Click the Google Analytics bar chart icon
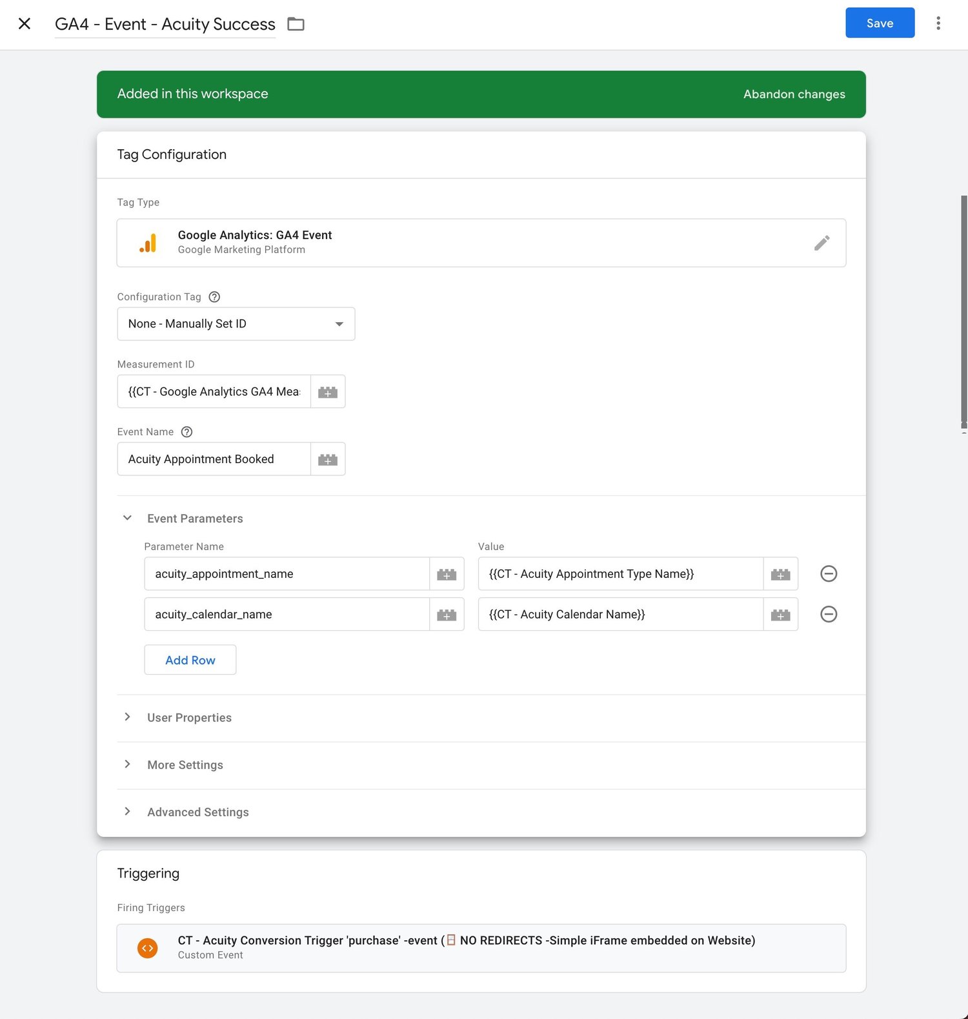Viewport: 968px width, 1019px height. 148,243
